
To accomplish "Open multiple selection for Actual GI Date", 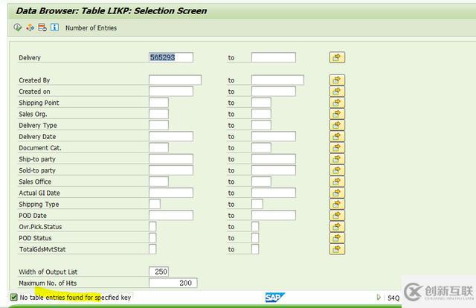I will tap(337, 193).
